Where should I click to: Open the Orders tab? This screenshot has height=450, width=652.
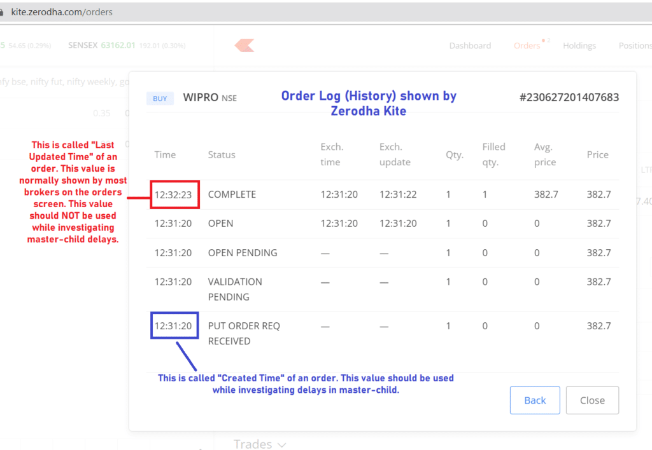(527, 46)
